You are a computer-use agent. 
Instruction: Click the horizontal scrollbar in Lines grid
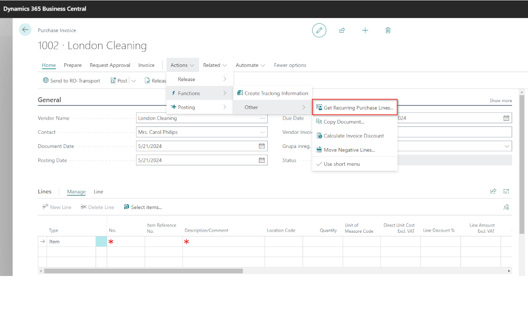click(144, 271)
